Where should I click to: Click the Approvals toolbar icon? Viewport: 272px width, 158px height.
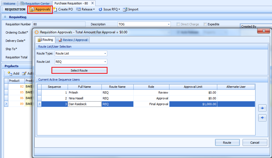(x=32, y=9)
